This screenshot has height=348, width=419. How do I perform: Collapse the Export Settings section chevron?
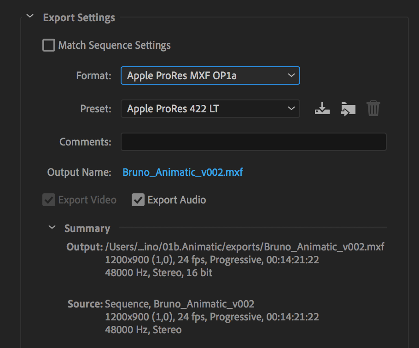coord(30,16)
